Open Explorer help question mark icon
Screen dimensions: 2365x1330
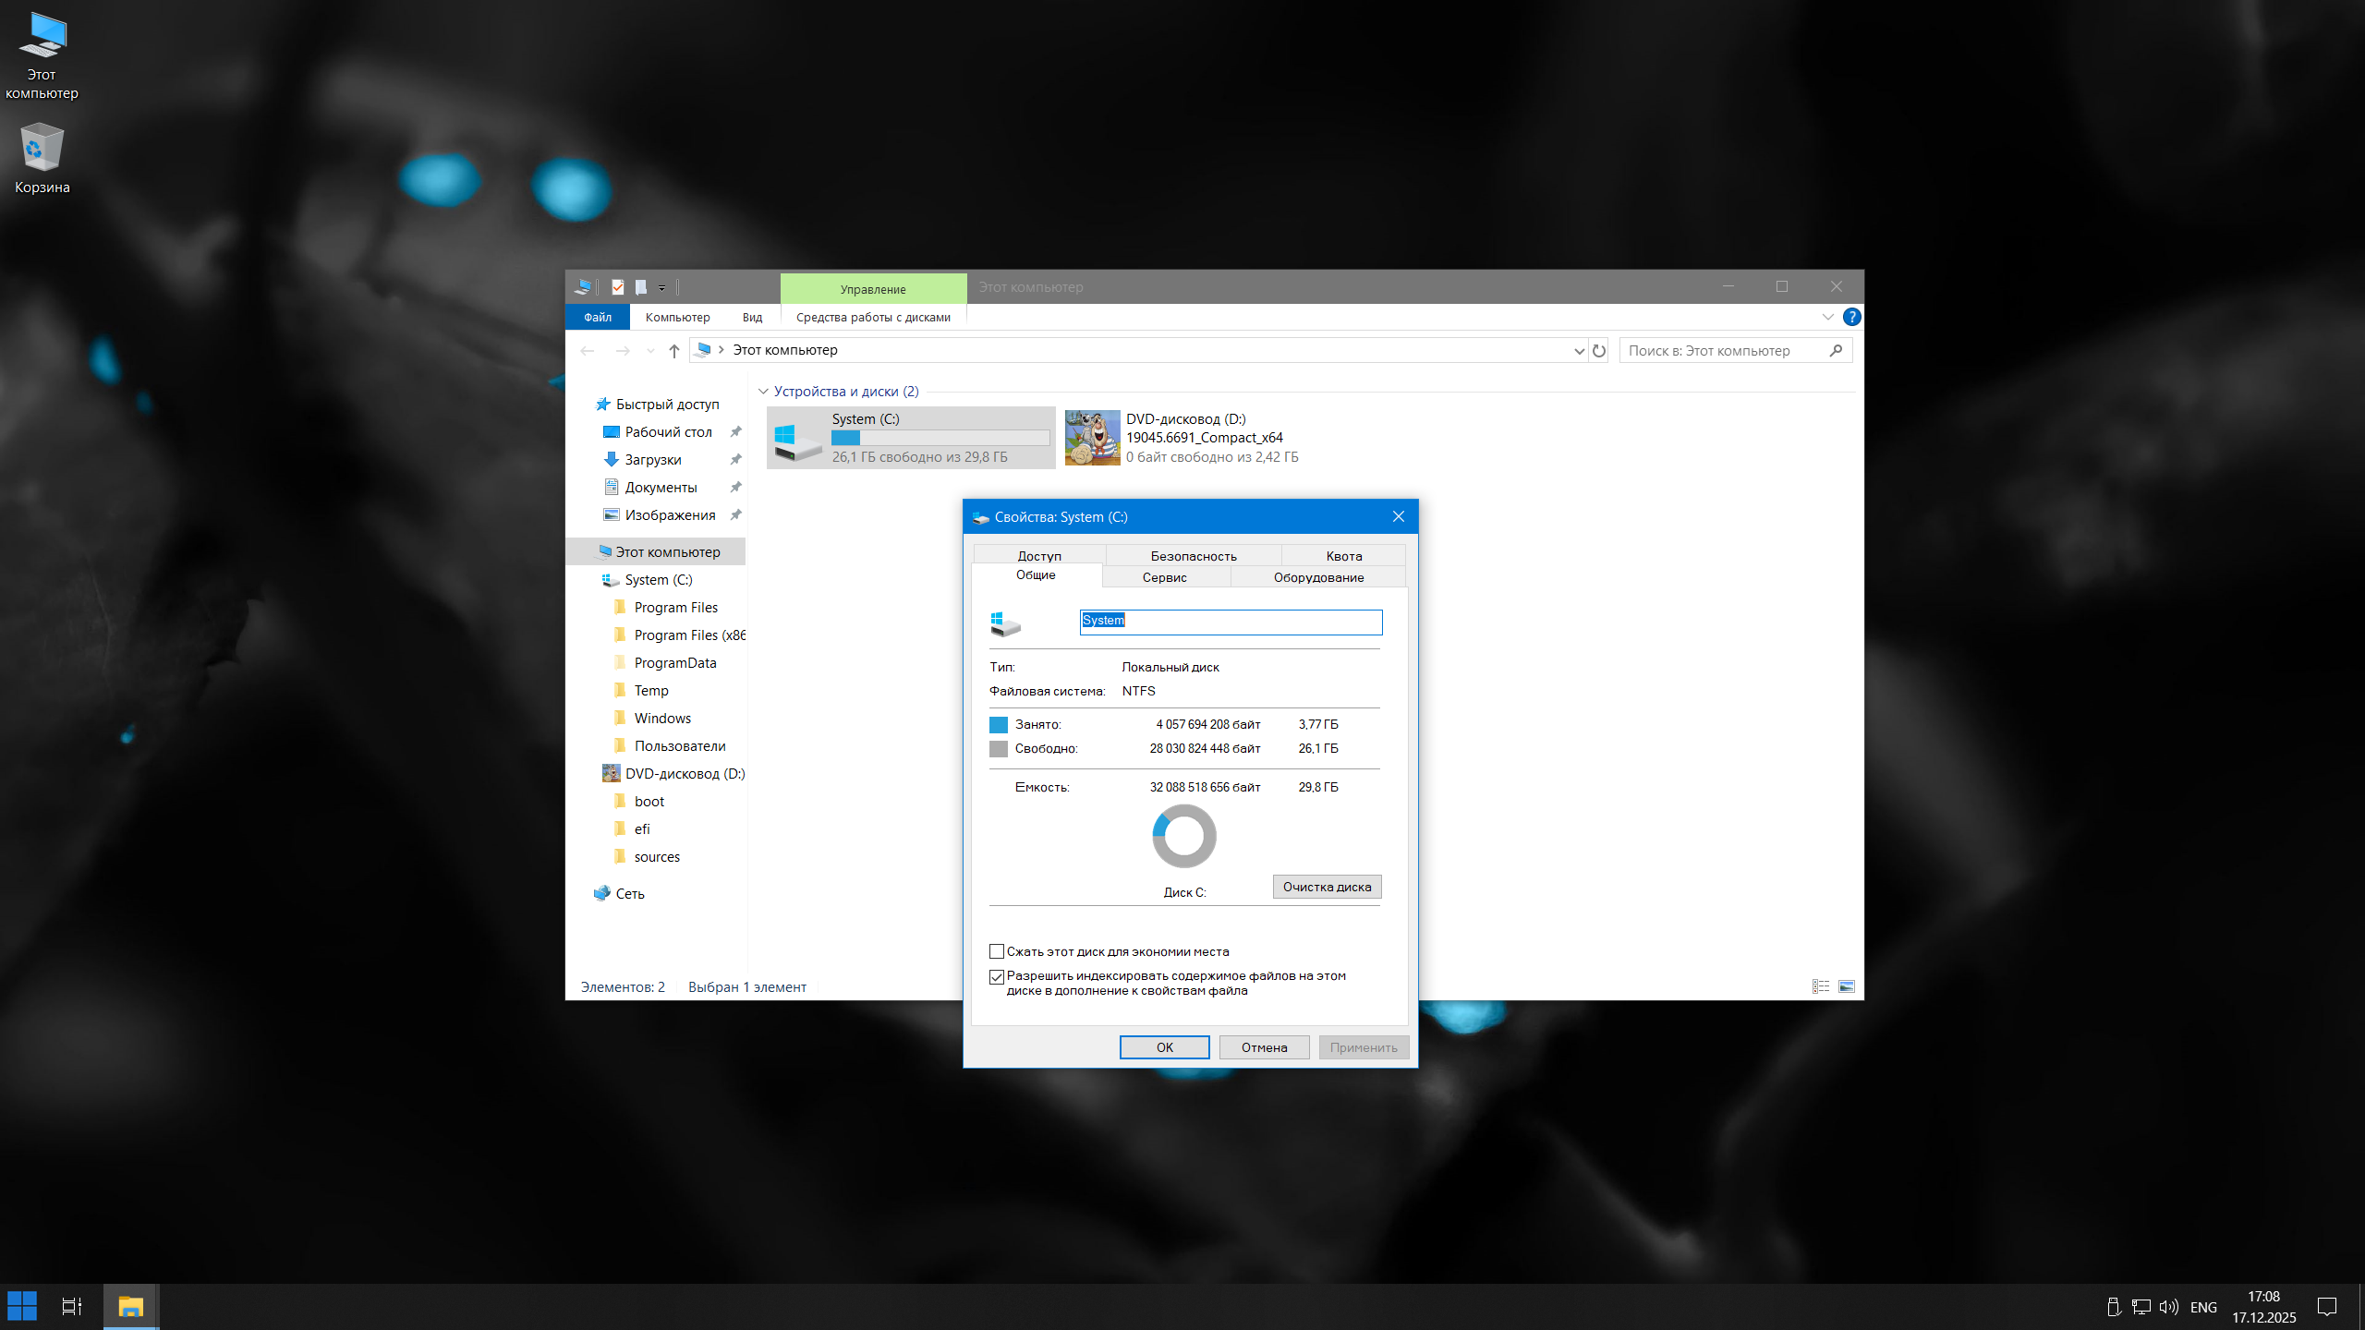click(1851, 317)
